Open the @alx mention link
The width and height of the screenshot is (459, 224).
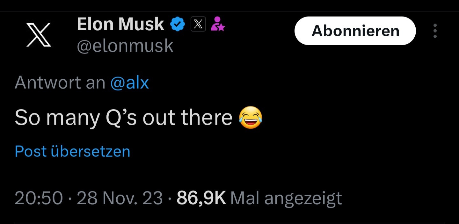pos(129,83)
